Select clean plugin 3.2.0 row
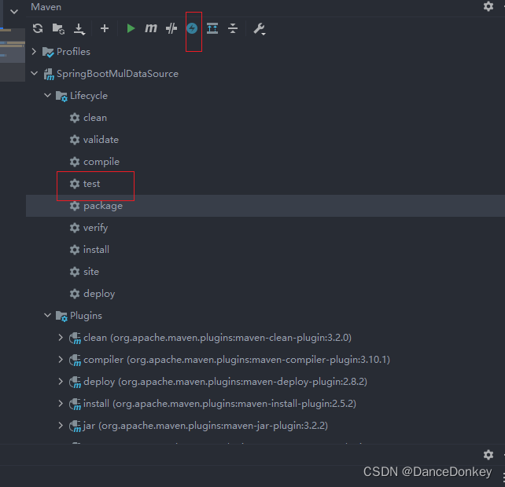The image size is (505, 487). click(265, 338)
